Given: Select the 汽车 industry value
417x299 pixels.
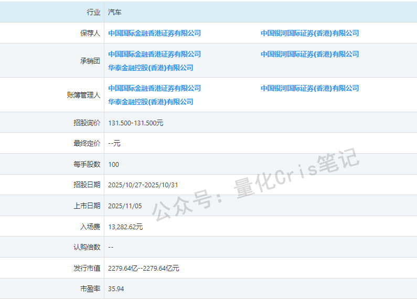Looking at the screenshot, I should pos(115,12).
